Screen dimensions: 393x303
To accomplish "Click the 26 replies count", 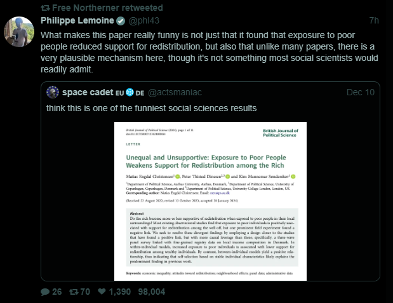I will pos(57,292).
